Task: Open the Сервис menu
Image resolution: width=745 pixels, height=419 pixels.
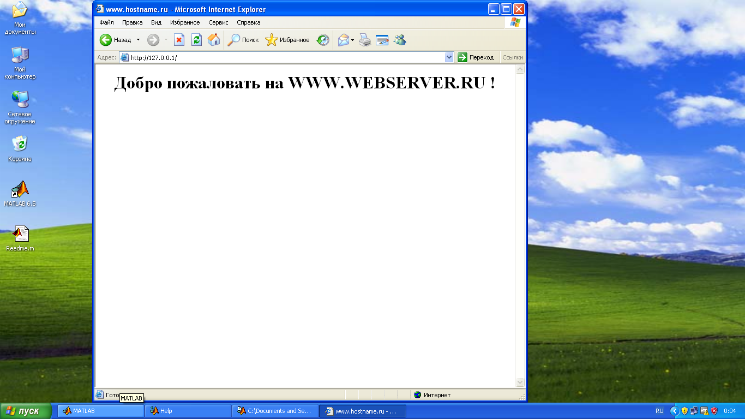Action: click(218, 22)
